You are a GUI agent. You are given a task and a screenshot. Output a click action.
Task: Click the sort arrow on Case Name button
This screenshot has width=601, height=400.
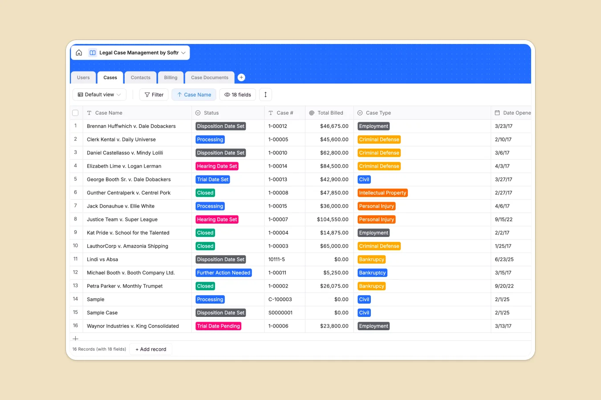click(179, 95)
